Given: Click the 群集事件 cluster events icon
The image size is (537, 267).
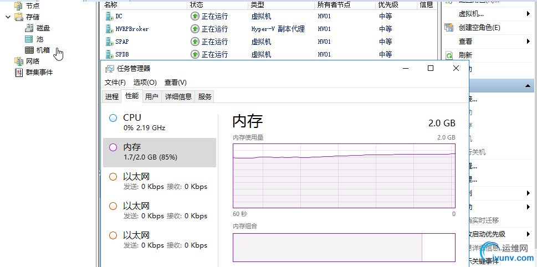Looking at the screenshot, I should coord(18,72).
